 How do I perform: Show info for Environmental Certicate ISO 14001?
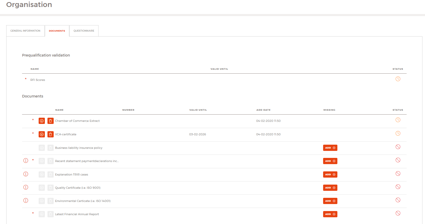tap(26, 200)
